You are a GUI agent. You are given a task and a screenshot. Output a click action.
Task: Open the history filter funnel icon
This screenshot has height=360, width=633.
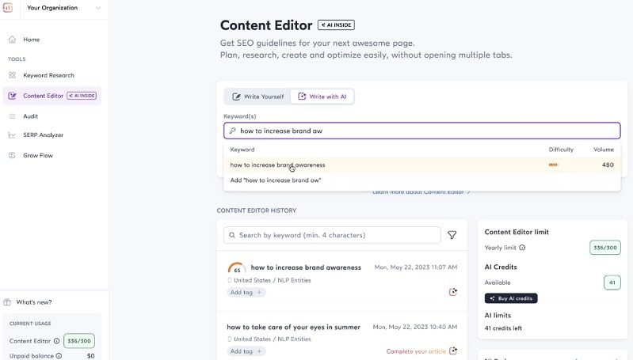452,235
